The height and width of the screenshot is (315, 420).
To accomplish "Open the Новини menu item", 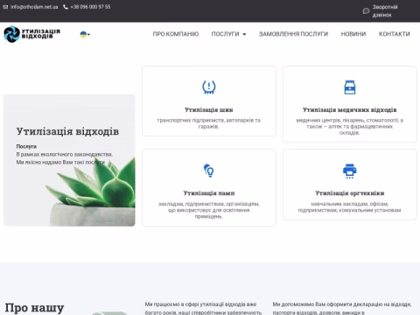I will 353,34.
